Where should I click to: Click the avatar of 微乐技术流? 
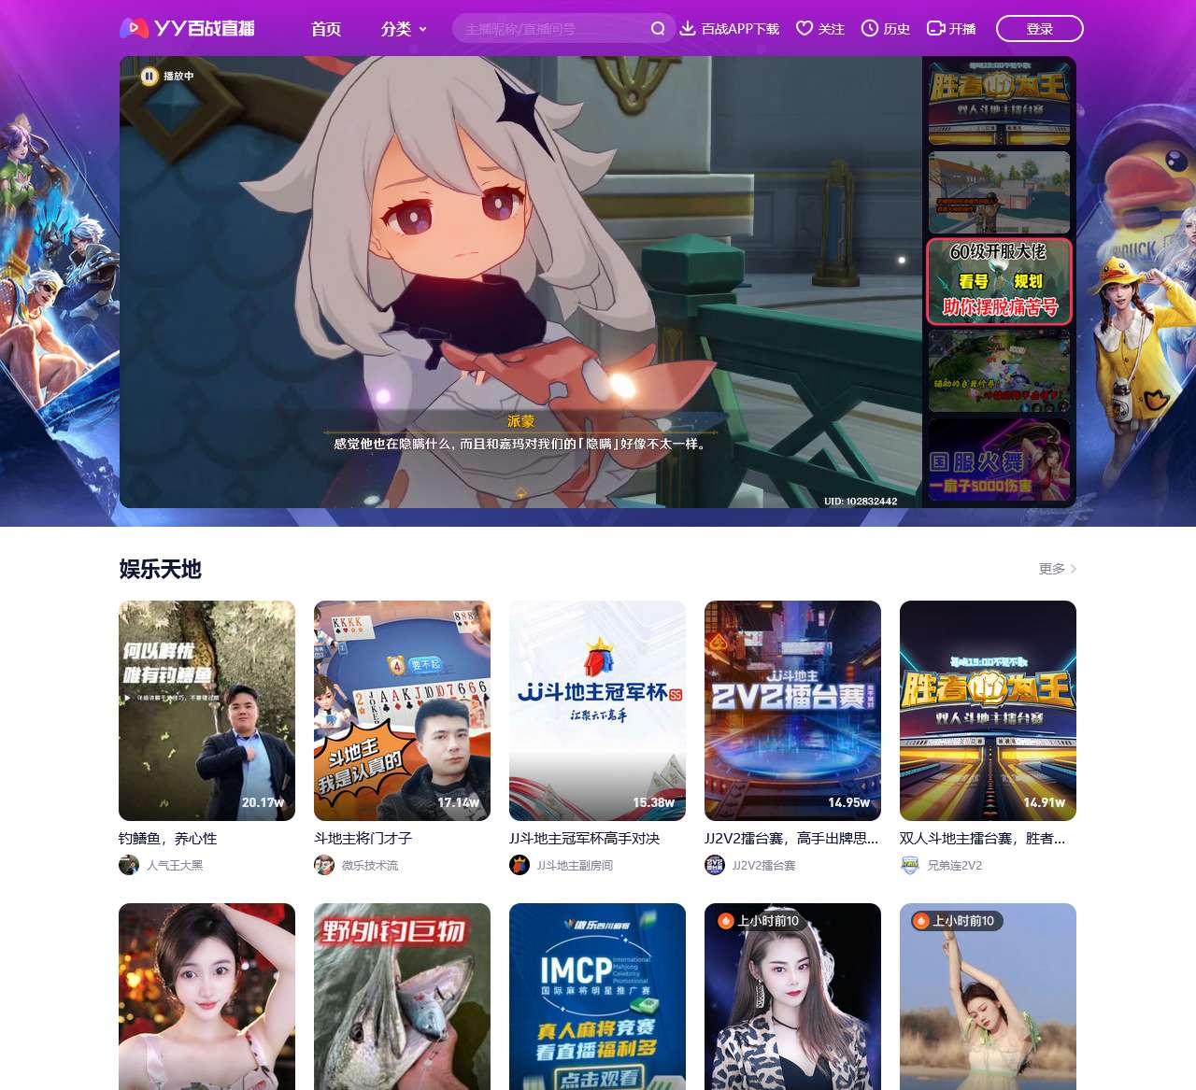(x=324, y=865)
